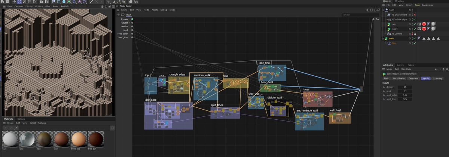Click the plus icon in Materials panel

click(x=6, y=128)
